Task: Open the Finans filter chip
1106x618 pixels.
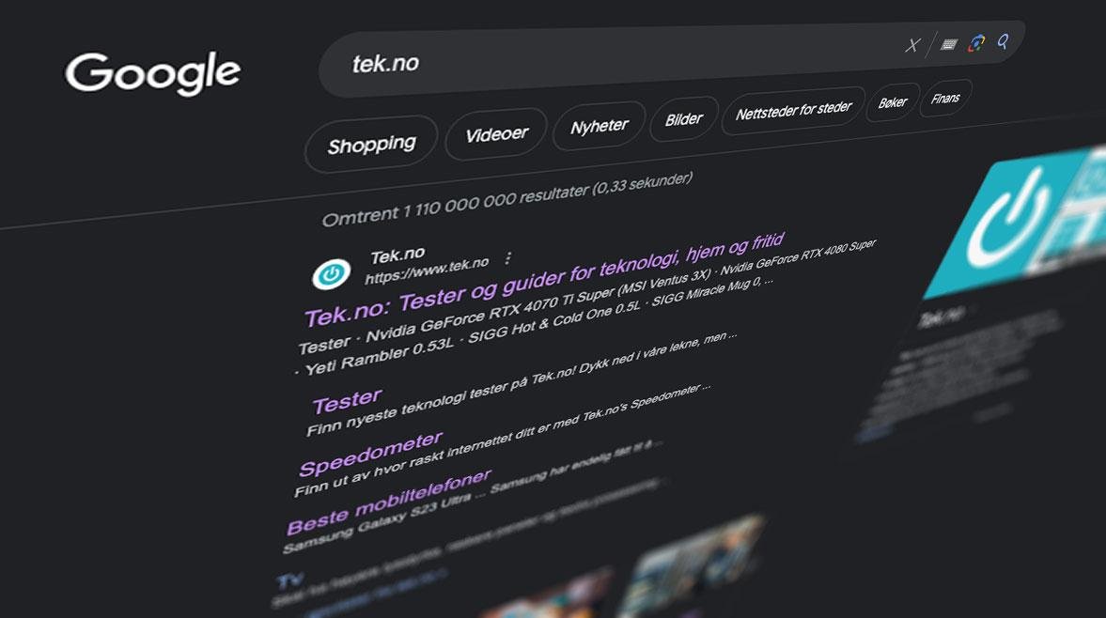Action: tap(945, 99)
